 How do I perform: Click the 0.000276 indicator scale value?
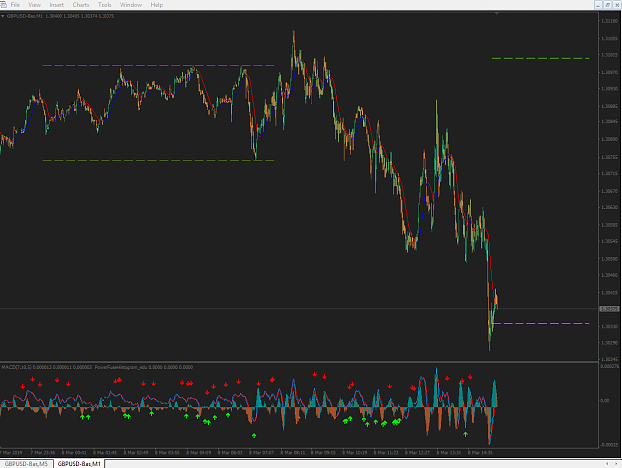click(x=609, y=366)
